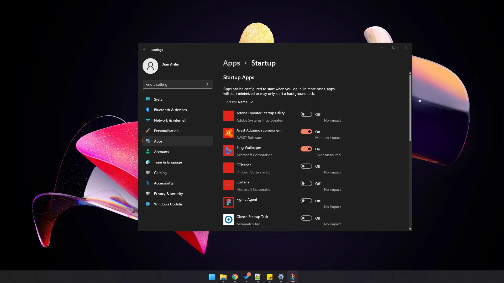This screenshot has width=504, height=283.
Task: Click the Avast AvLaunch app icon
Action: coord(228,133)
